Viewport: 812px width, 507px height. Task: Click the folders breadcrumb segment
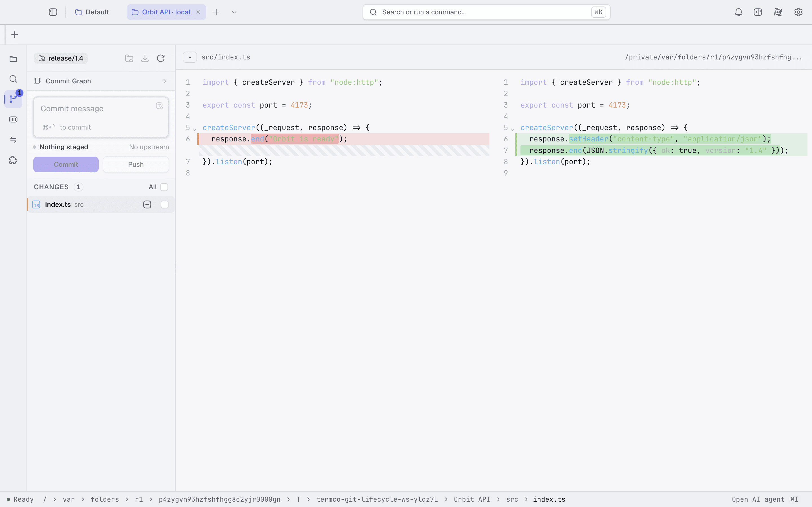point(105,499)
